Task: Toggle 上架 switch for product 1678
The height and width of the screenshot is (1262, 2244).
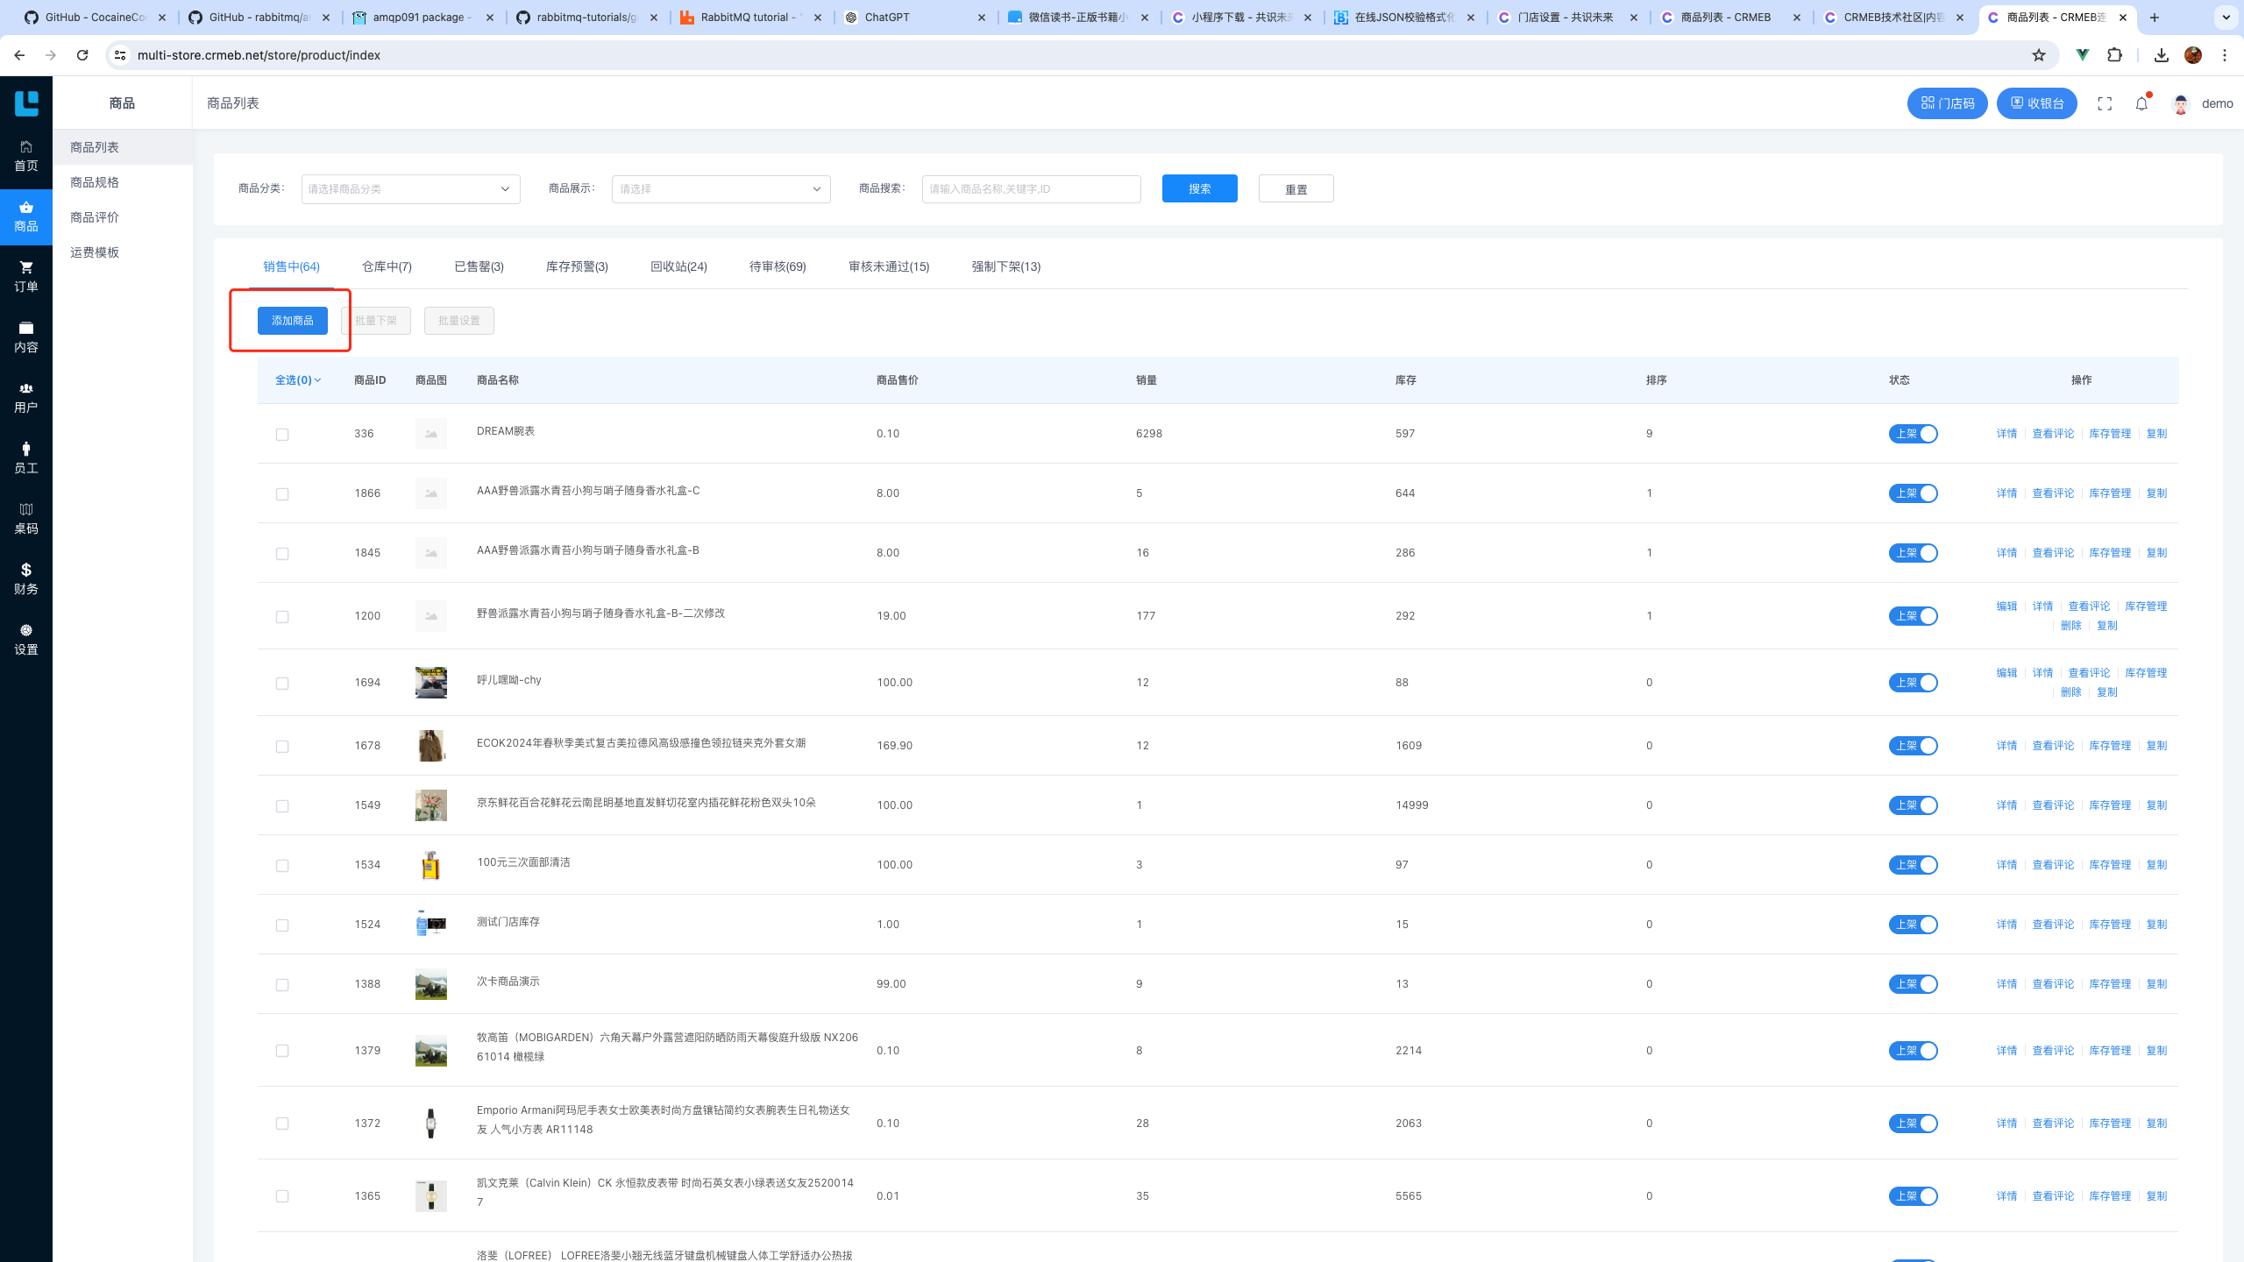Action: pyautogui.click(x=1913, y=746)
